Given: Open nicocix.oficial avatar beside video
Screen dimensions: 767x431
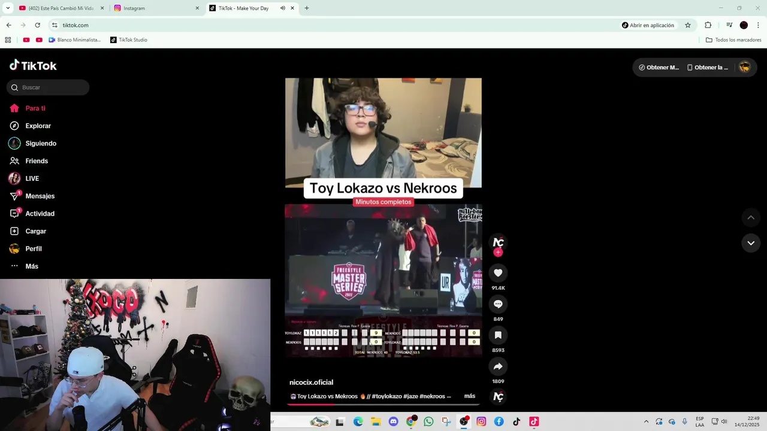Looking at the screenshot, I should point(498,242).
